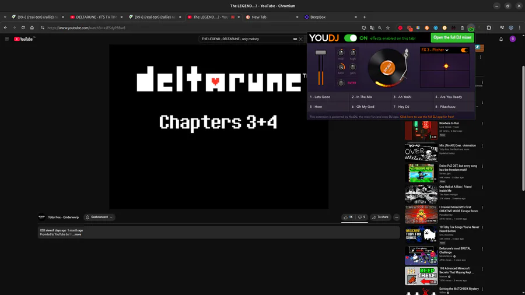
Task: Open more actions ellipsis under the video
Action: [397, 217]
